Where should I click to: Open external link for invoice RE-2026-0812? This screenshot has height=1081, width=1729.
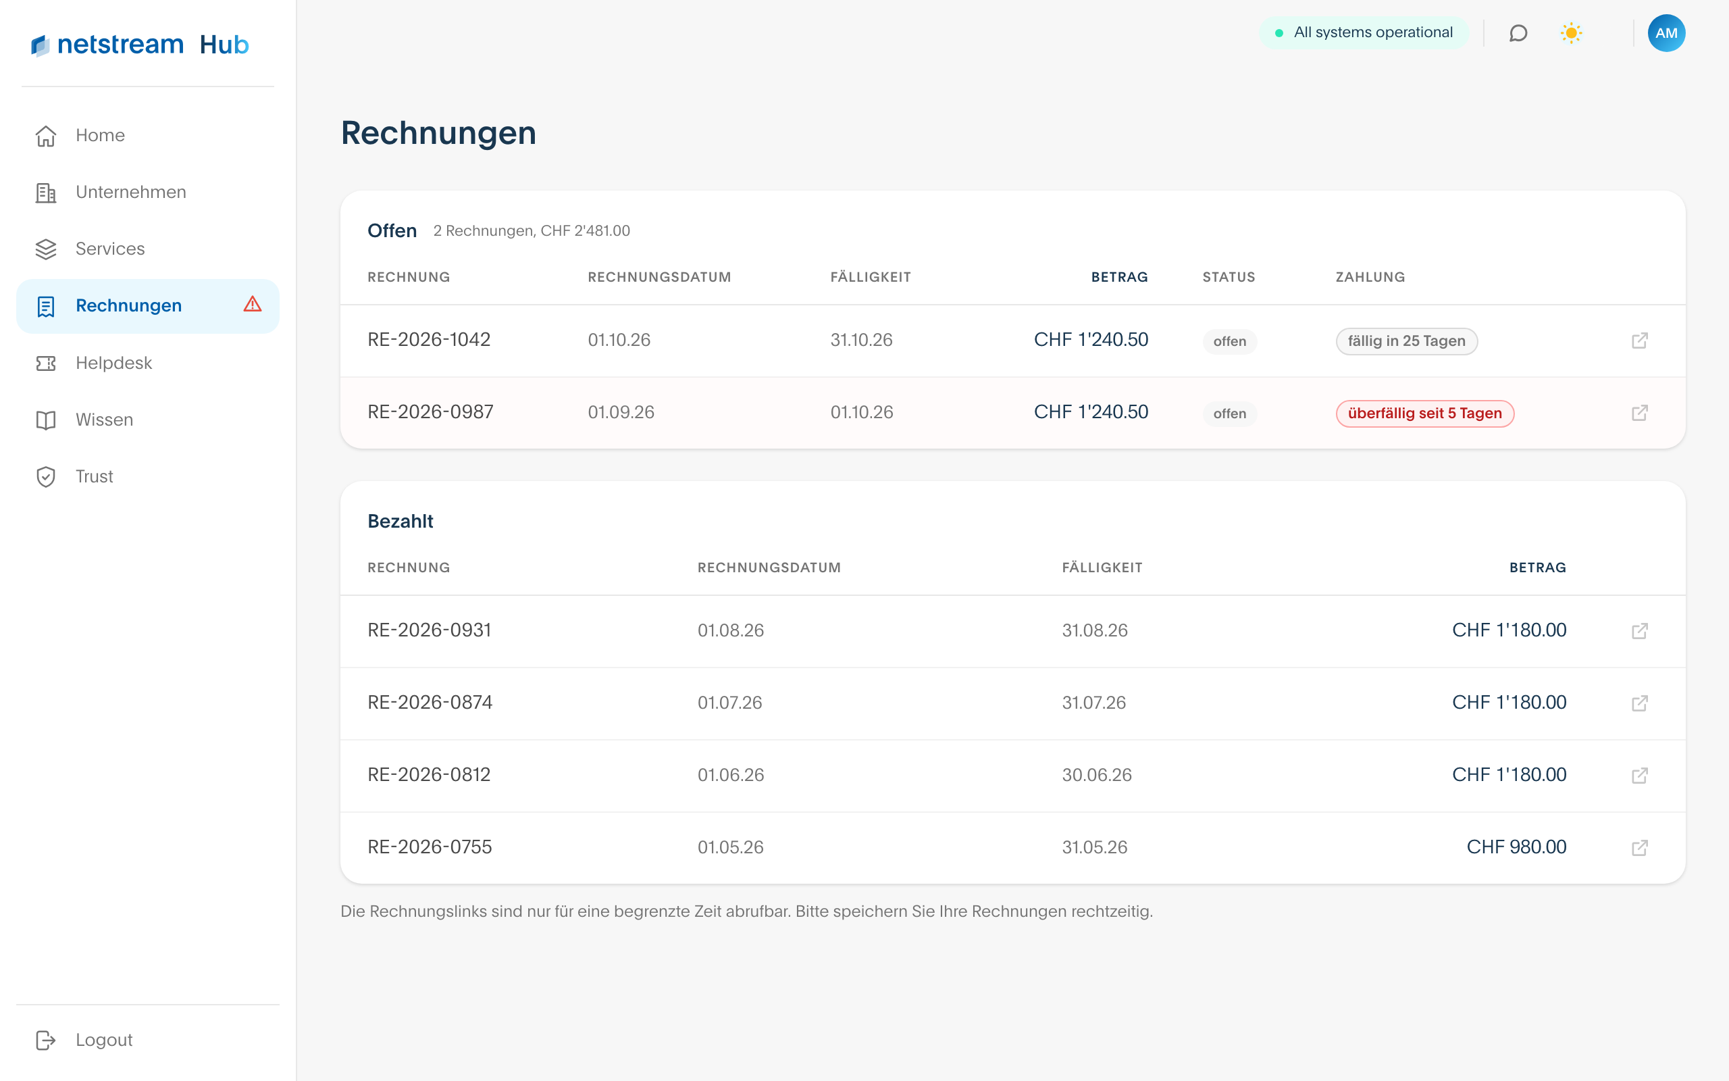1639,775
